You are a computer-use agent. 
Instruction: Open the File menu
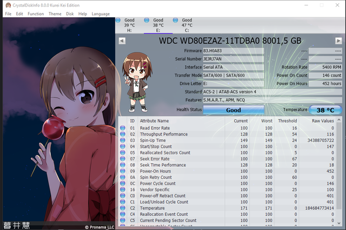pos(8,14)
